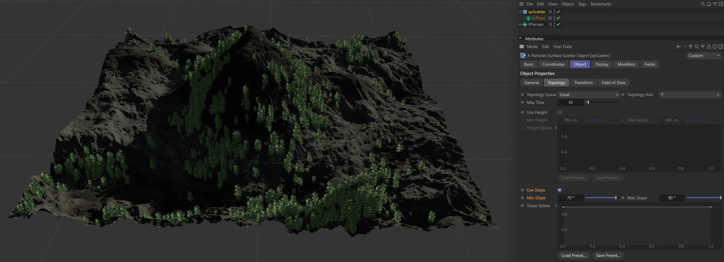724x262 pixels.
Task: Switch to the Field of View sub-tab
Action: (614, 83)
